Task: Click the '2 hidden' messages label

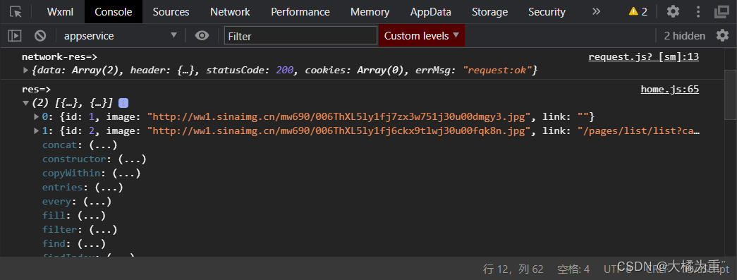Action: 684,36
